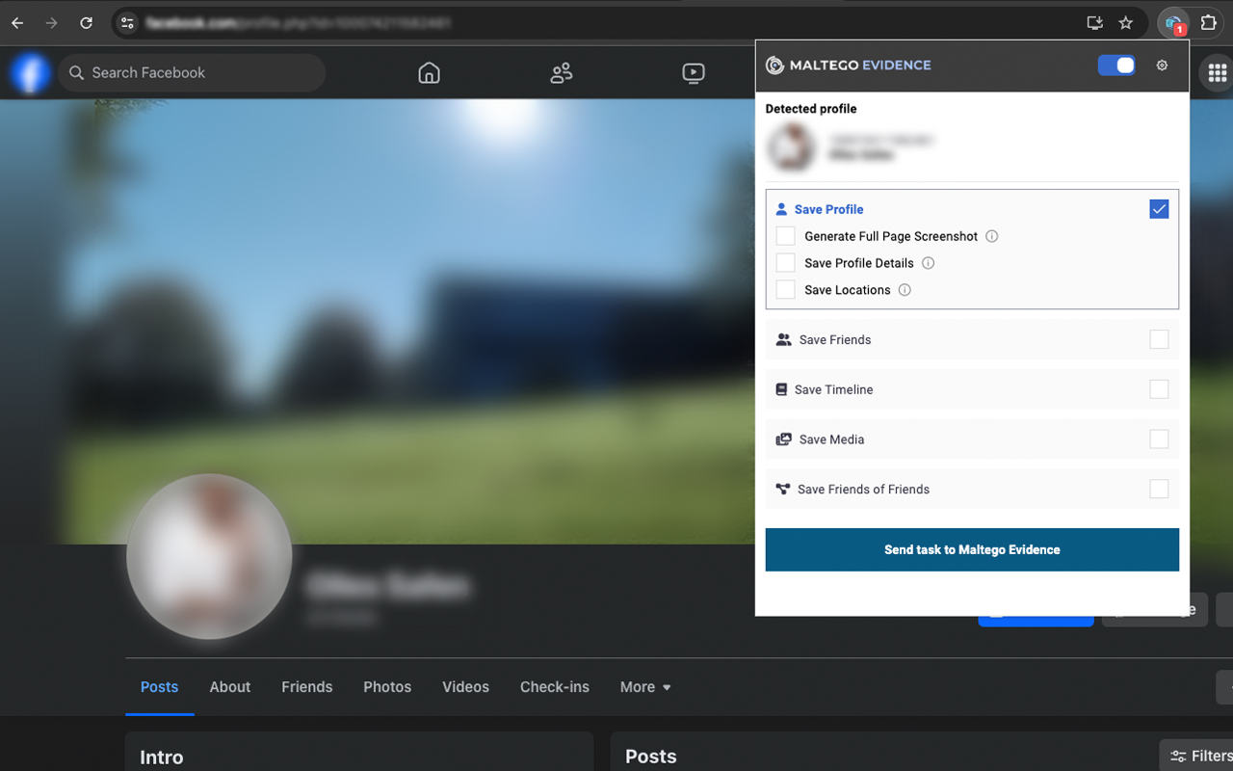The image size is (1233, 771).
Task: Click the Save Timeline book icon
Action: [x=780, y=389]
